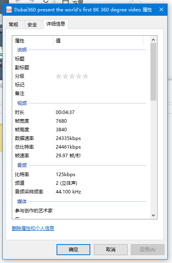Set rating to three stars

tap(72, 76)
